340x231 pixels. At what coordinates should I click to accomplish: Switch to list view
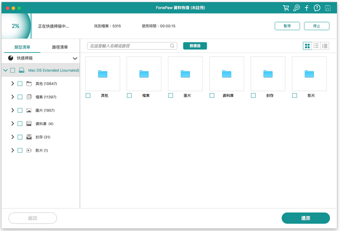coord(316,46)
